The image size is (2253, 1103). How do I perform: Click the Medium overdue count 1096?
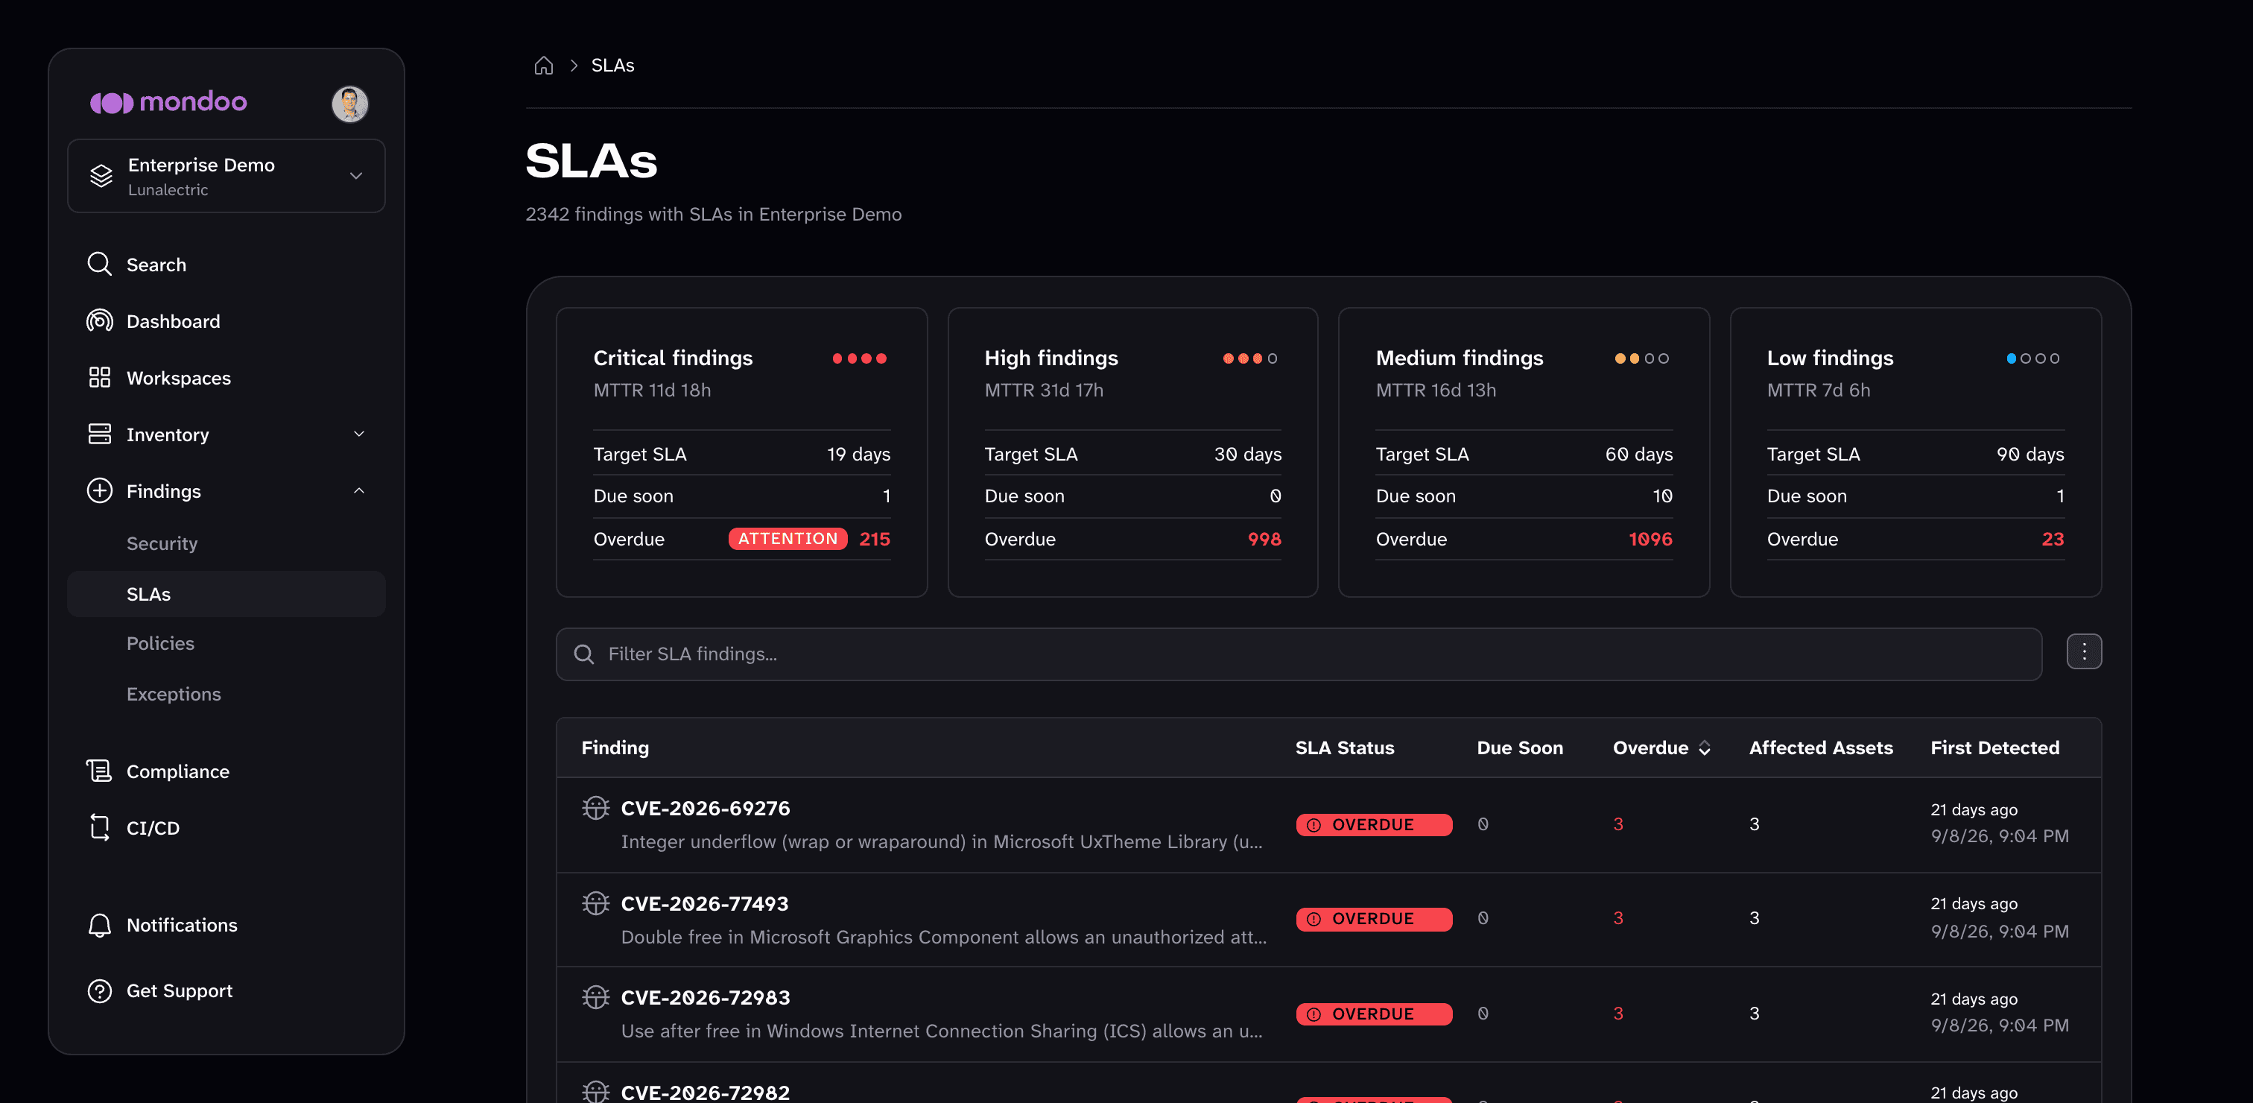pos(1650,539)
